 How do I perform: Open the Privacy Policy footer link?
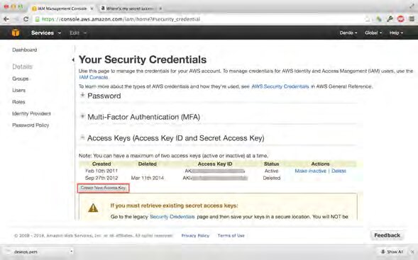pyautogui.click(x=195, y=235)
